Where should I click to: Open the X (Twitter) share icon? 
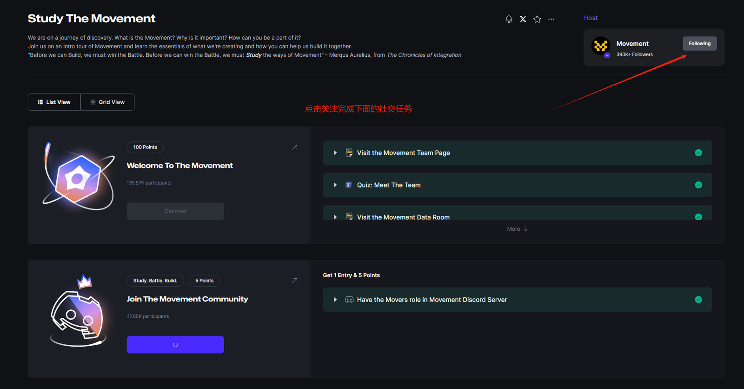click(523, 19)
